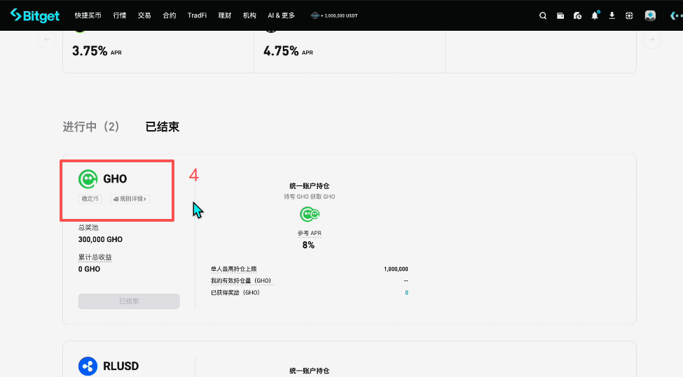Click the GHO coin icon in card header

point(88,179)
